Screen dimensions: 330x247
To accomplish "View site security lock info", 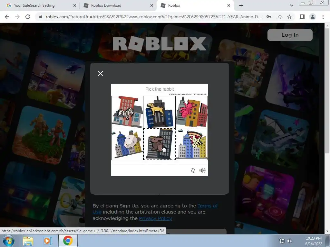I will [41, 17].
